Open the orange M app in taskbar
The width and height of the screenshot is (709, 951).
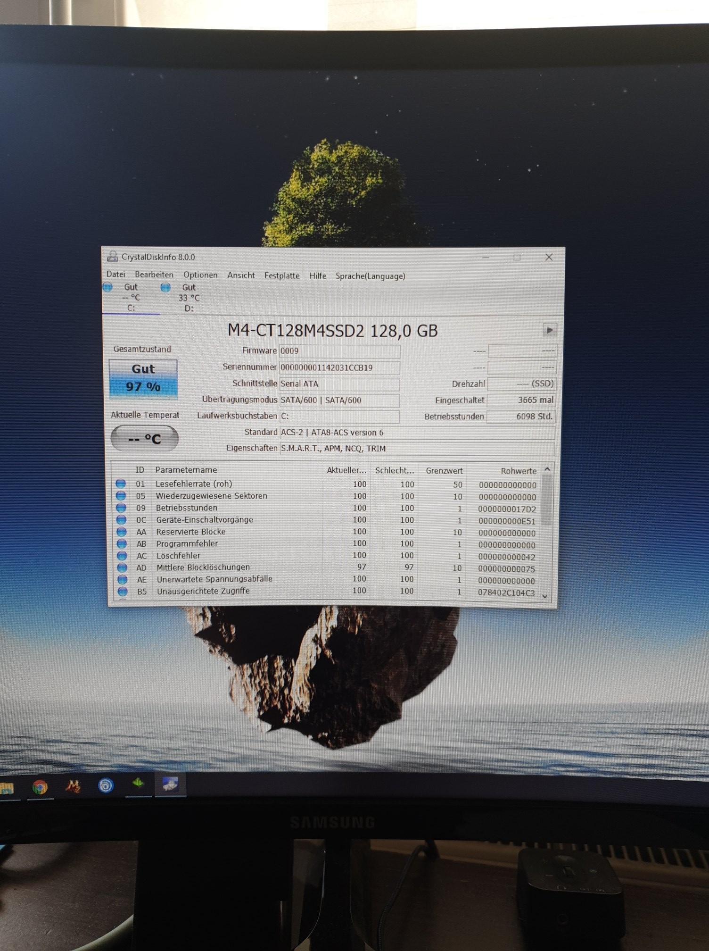click(x=73, y=786)
